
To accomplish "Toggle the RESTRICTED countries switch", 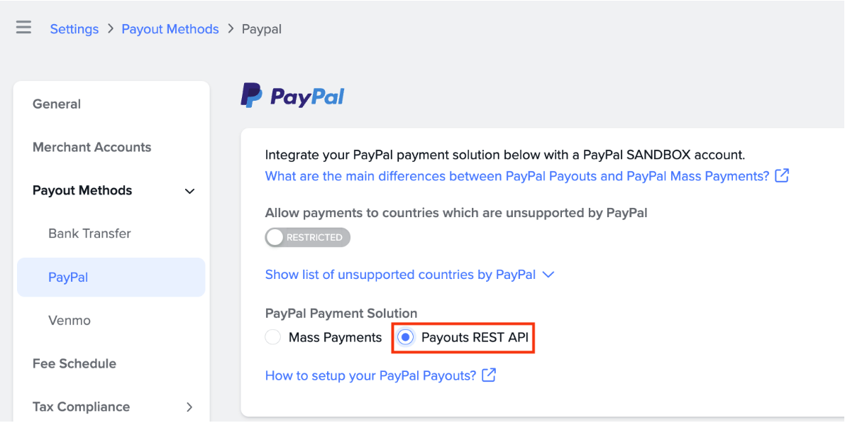I will click(307, 237).
